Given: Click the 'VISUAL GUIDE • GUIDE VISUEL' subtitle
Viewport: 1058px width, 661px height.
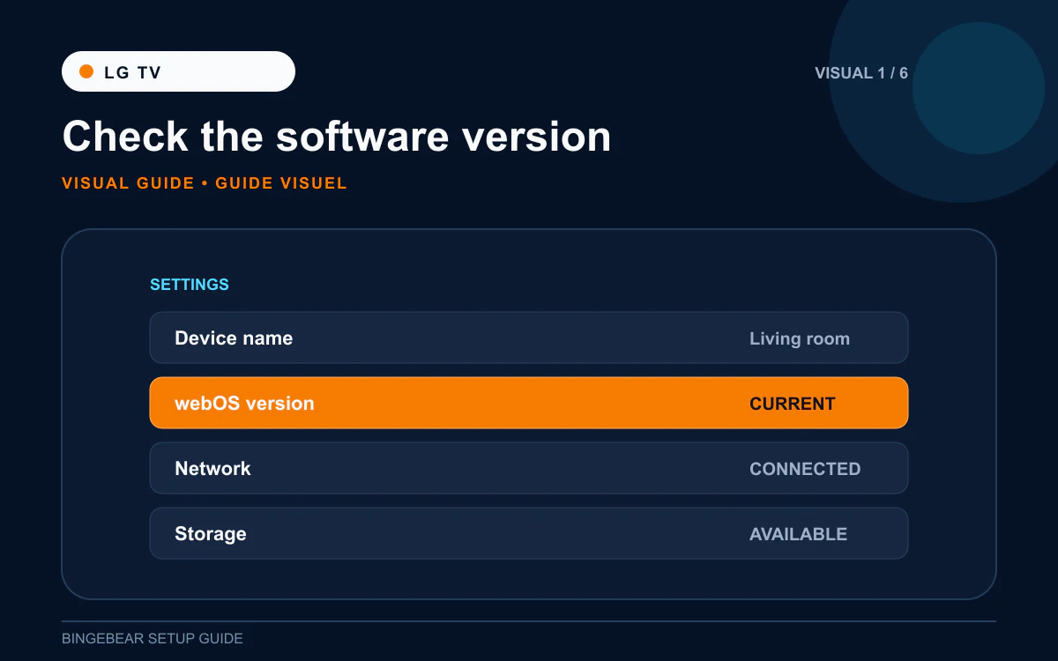Looking at the screenshot, I should click(x=205, y=183).
